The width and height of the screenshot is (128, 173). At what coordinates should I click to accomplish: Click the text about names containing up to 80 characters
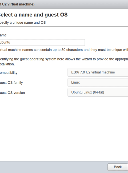[64, 50]
